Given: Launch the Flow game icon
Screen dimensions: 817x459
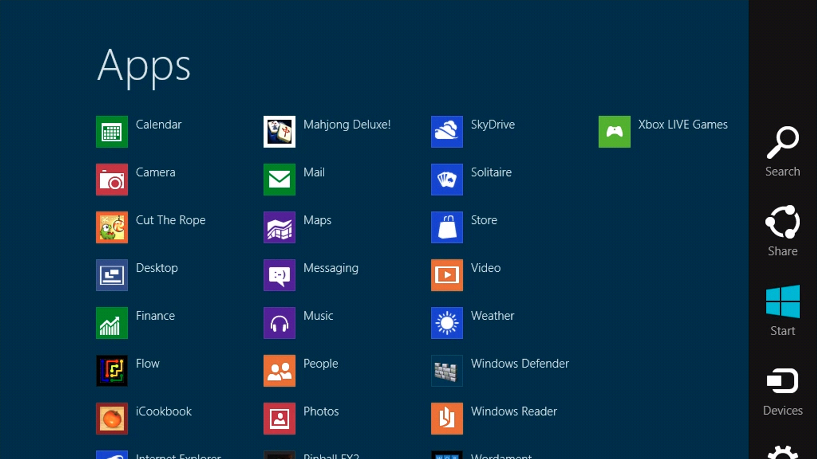Looking at the screenshot, I should (112, 371).
